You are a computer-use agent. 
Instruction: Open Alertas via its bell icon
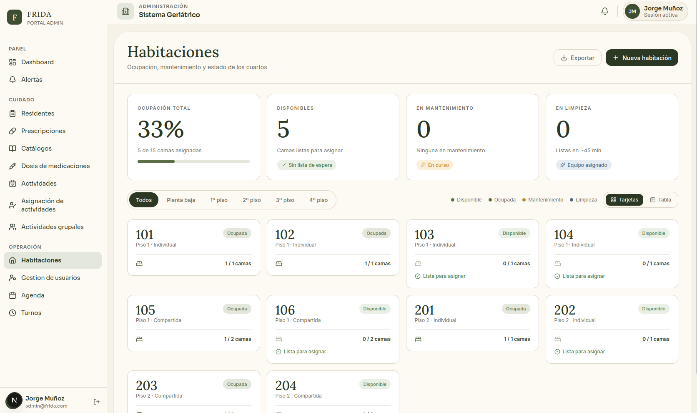[x=13, y=80]
